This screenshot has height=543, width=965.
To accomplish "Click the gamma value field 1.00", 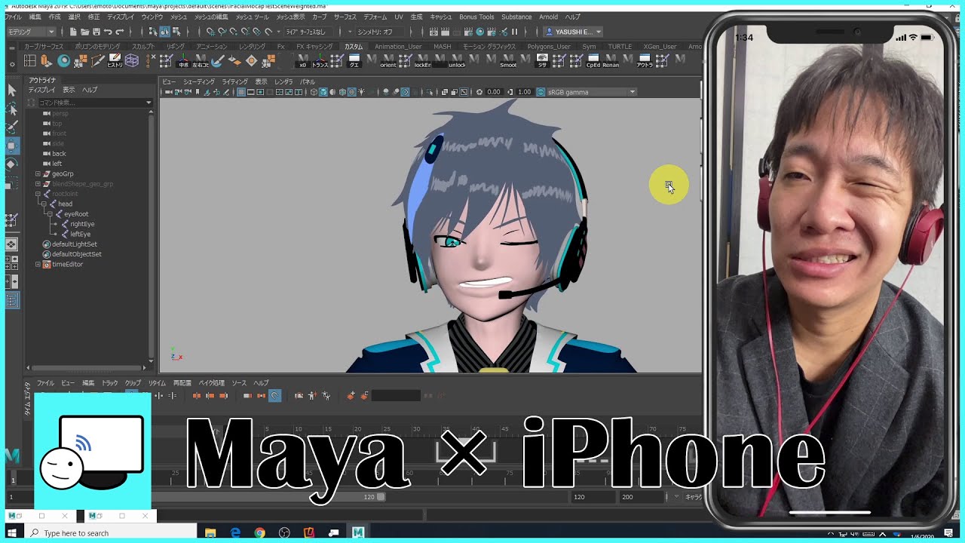I will [x=524, y=92].
